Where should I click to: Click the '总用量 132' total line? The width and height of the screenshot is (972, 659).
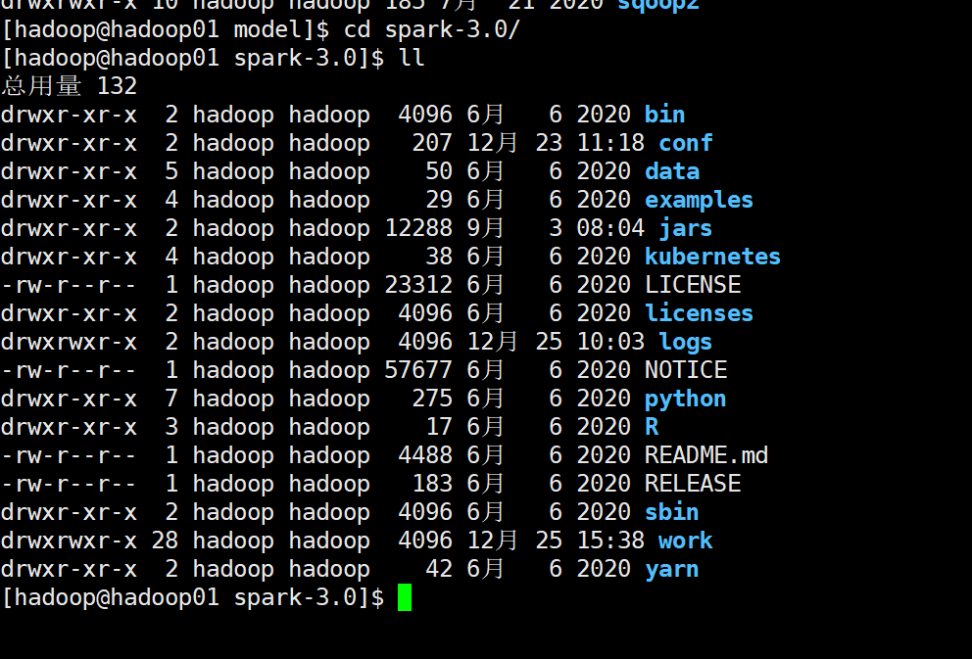[x=69, y=86]
